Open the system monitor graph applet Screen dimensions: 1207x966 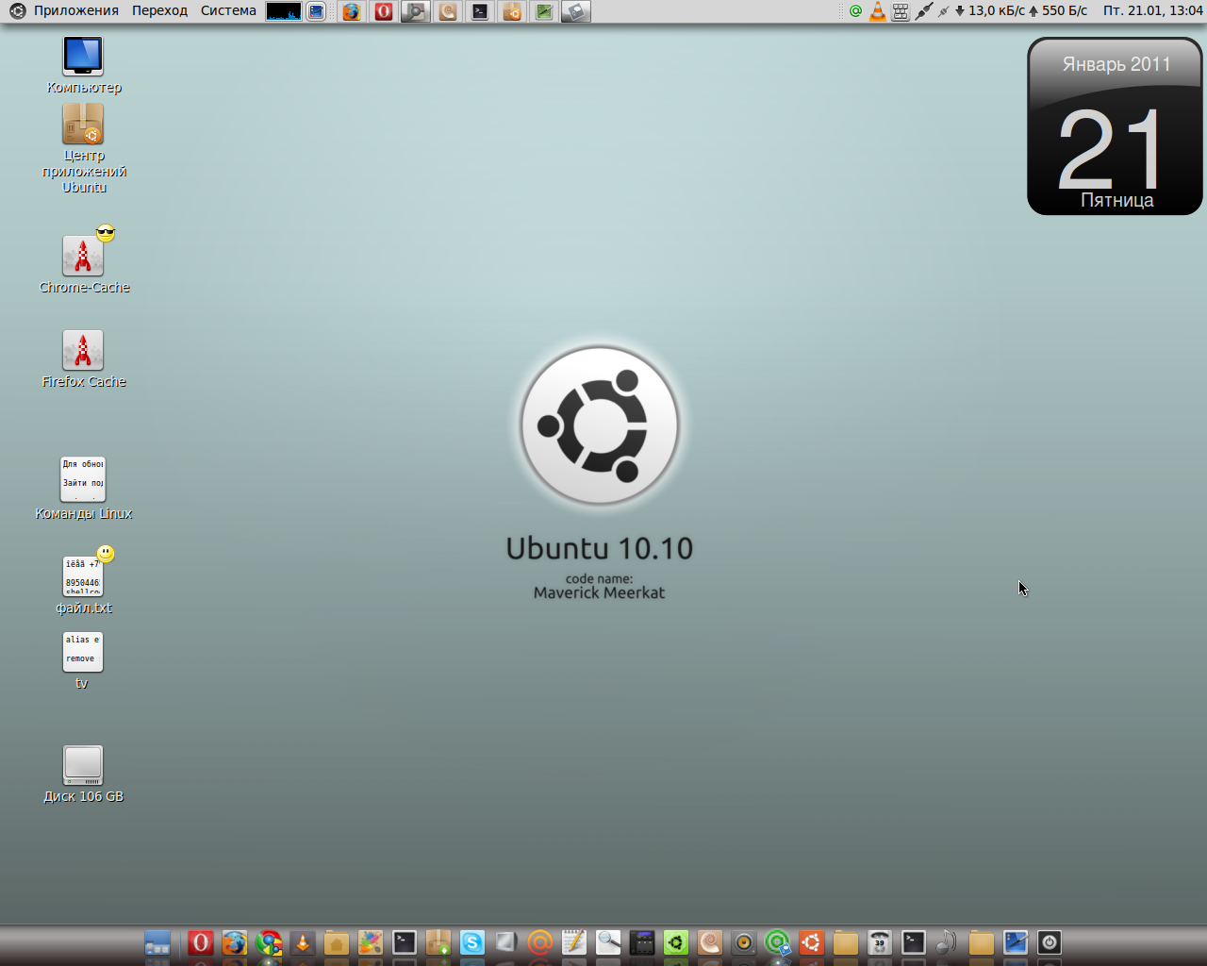point(284,11)
